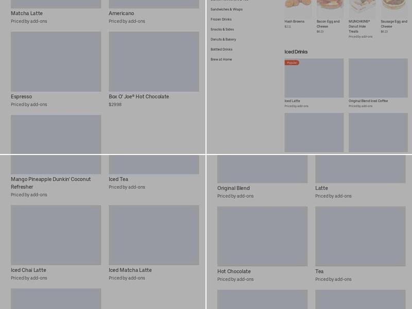Jump to the Brew at Home category
This screenshot has width=412, height=309.
pyautogui.click(x=221, y=59)
